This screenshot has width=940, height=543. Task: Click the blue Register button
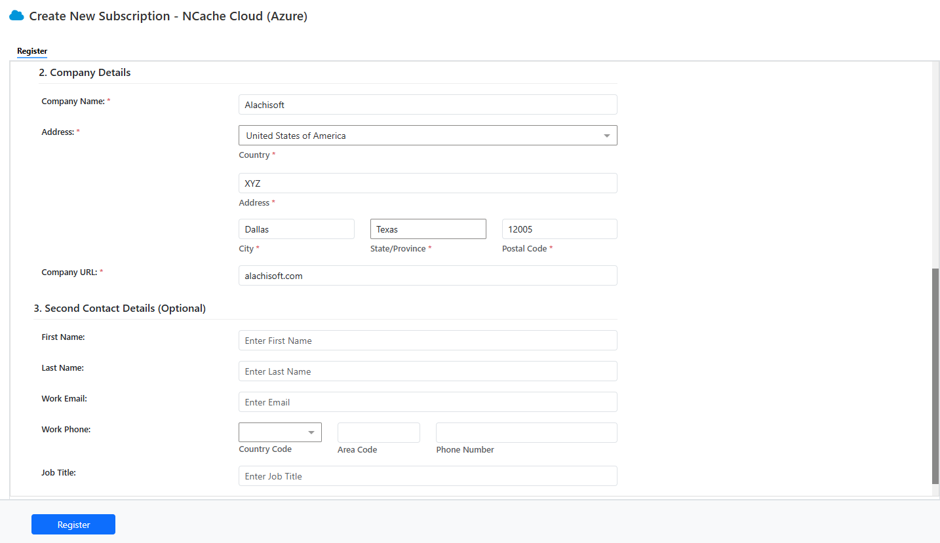click(x=73, y=525)
